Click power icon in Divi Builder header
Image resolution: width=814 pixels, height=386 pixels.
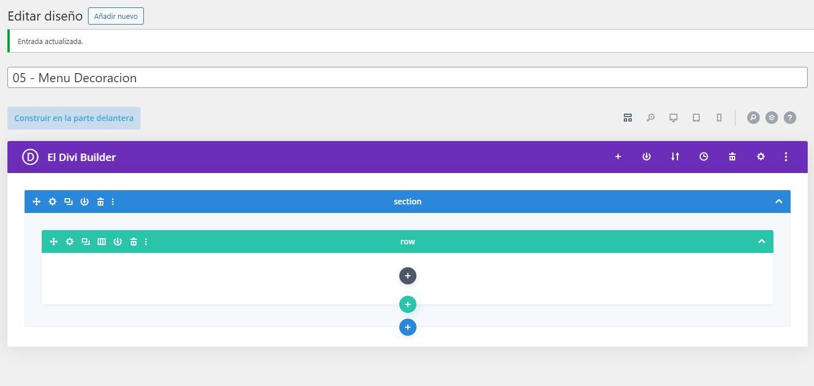(647, 156)
